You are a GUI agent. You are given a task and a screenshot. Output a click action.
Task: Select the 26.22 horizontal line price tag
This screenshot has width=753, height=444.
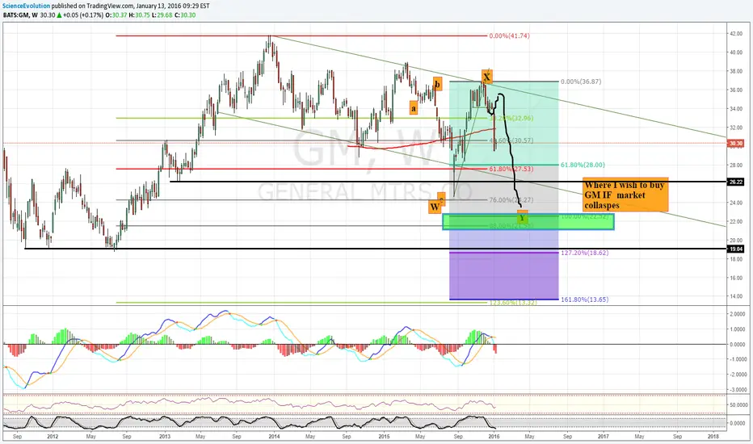(x=736, y=182)
